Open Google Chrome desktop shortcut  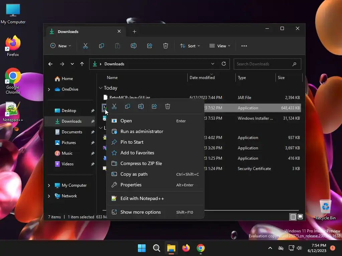13,81
